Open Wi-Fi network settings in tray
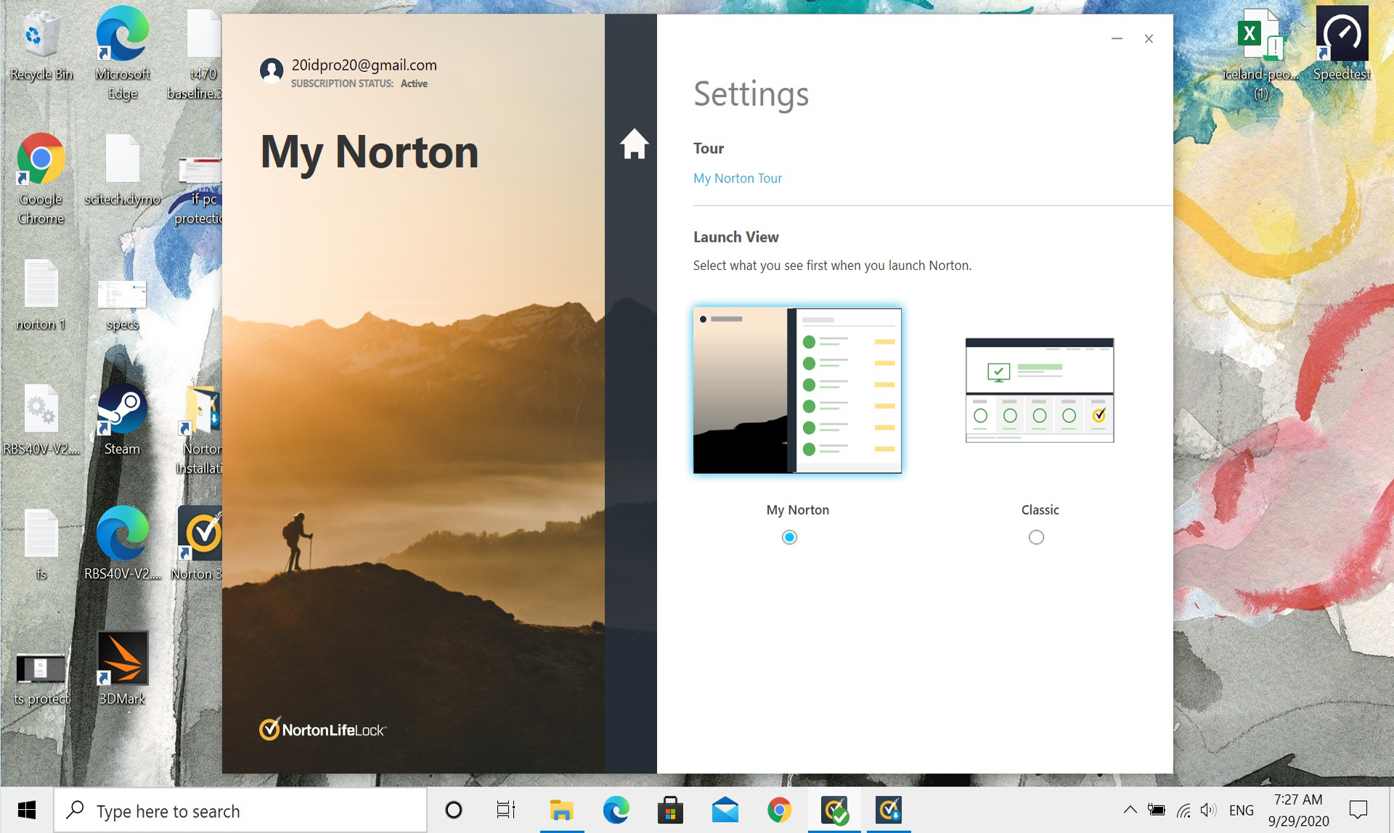Viewport: 1394px width, 833px height. click(x=1183, y=810)
